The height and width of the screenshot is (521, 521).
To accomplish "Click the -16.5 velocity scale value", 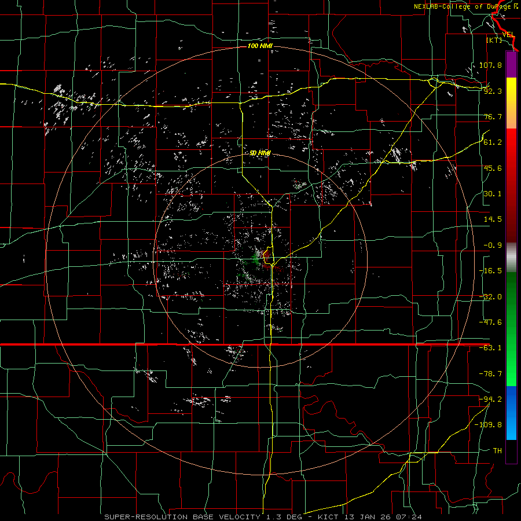I will [x=490, y=271].
